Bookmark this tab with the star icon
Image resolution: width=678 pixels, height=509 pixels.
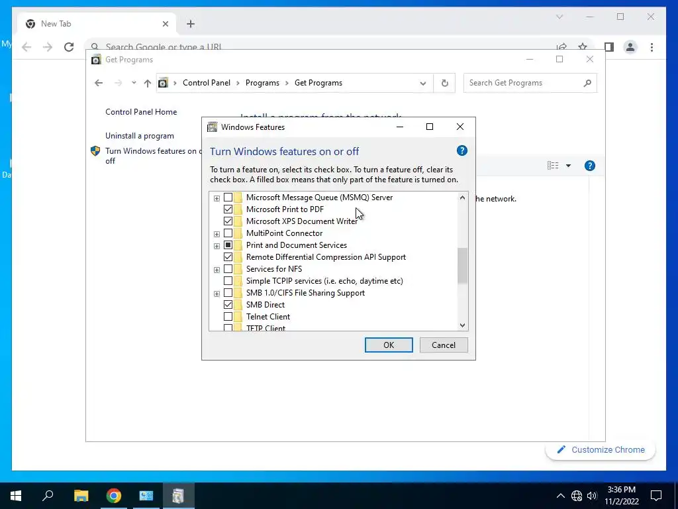(x=583, y=46)
